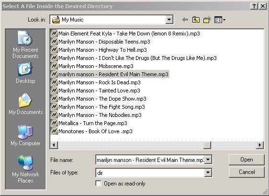Open My Recent Documents location
Screen dimensions: 269x196
[x=25, y=45]
